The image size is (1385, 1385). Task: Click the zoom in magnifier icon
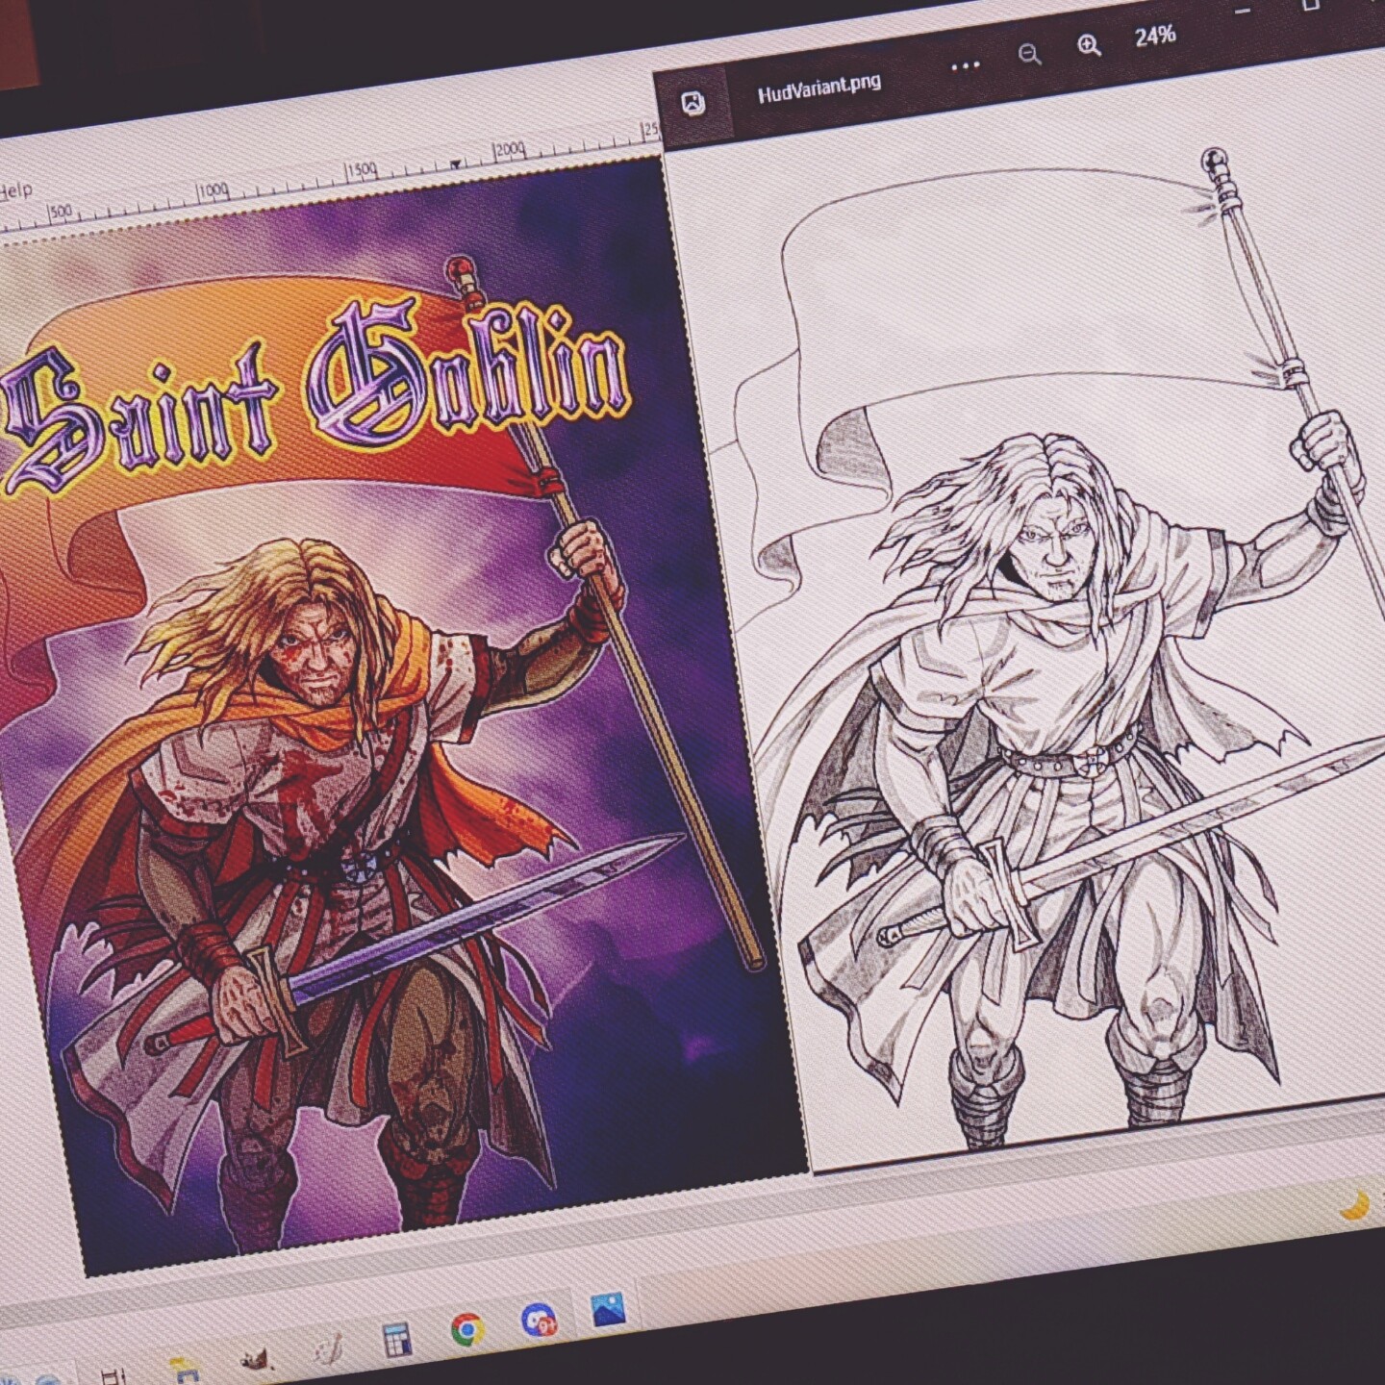point(1089,45)
